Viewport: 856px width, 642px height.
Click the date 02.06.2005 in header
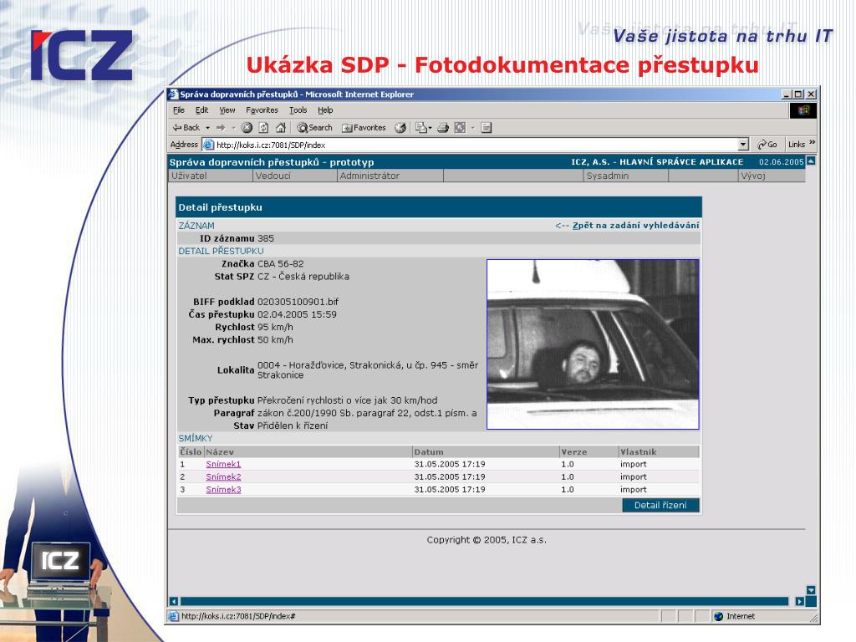782,162
